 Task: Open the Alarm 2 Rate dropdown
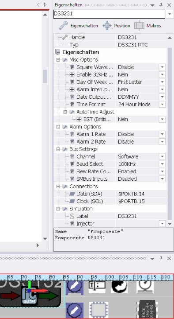coord(162,142)
